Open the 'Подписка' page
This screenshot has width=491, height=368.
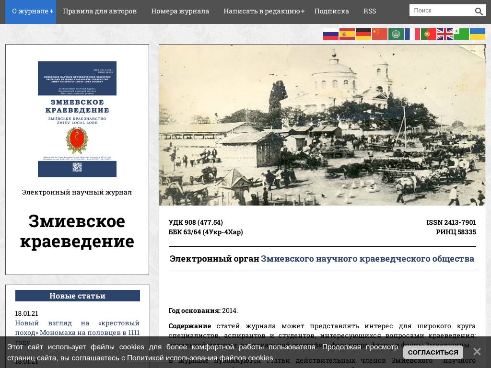point(332,11)
